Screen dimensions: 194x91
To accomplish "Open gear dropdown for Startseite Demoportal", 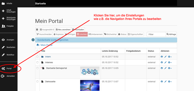I will [x=170, y=68].
